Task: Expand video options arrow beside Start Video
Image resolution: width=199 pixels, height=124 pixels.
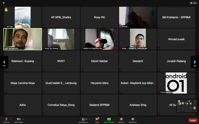Action: pos(23,119)
